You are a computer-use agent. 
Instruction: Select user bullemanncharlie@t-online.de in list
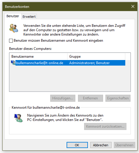coord(40,63)
